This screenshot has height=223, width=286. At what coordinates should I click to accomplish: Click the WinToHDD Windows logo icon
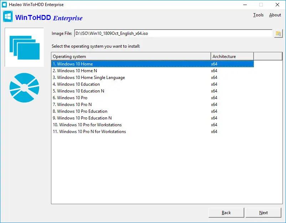tap(8, 17)
